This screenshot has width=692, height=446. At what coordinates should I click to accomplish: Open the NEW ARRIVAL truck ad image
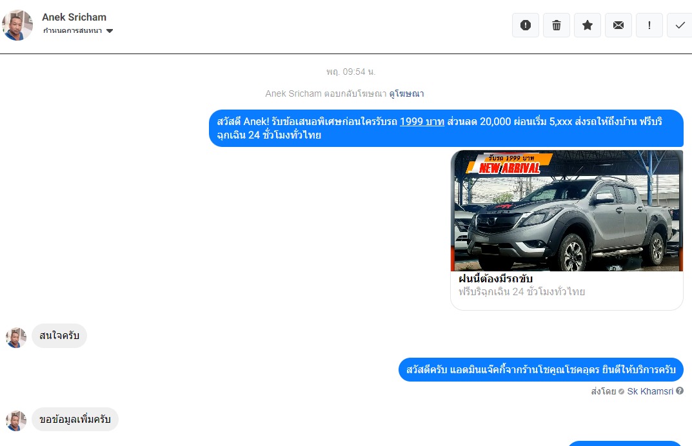click(567, 211)
